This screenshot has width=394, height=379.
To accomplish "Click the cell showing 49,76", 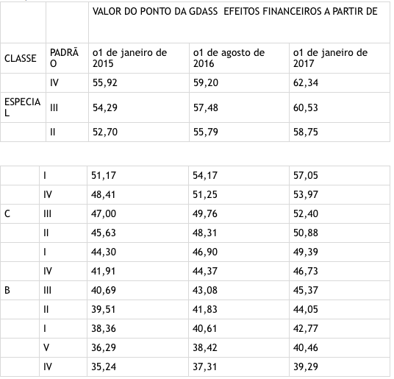I will tap(239, 213).
